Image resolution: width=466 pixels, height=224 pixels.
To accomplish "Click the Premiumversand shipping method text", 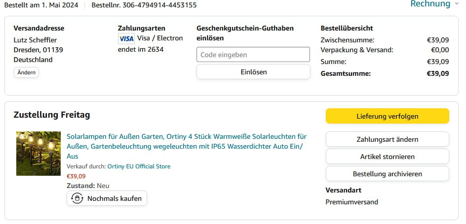I will [x=352, y=202].
